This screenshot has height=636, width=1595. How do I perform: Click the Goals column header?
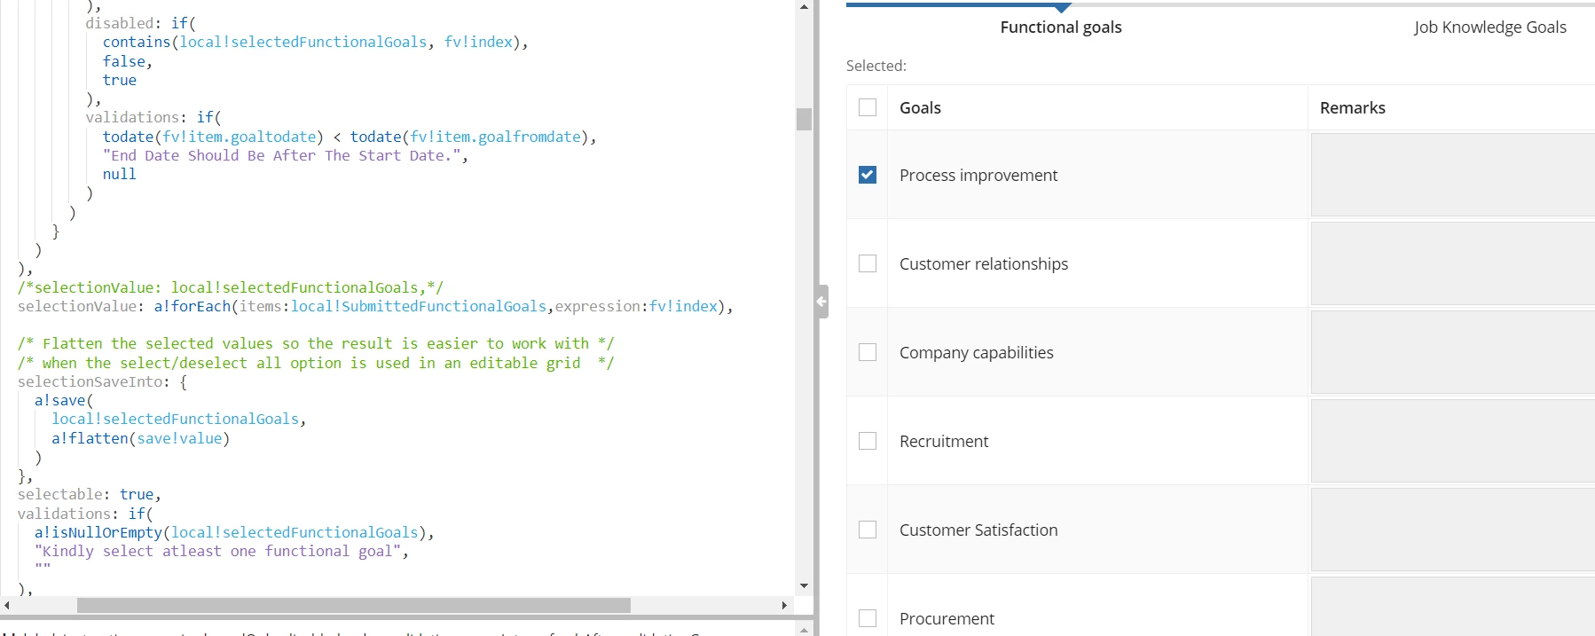(x=920, y=107)
